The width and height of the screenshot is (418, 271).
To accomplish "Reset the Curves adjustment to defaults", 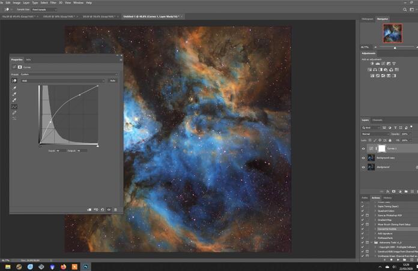I will pos(102,210).
